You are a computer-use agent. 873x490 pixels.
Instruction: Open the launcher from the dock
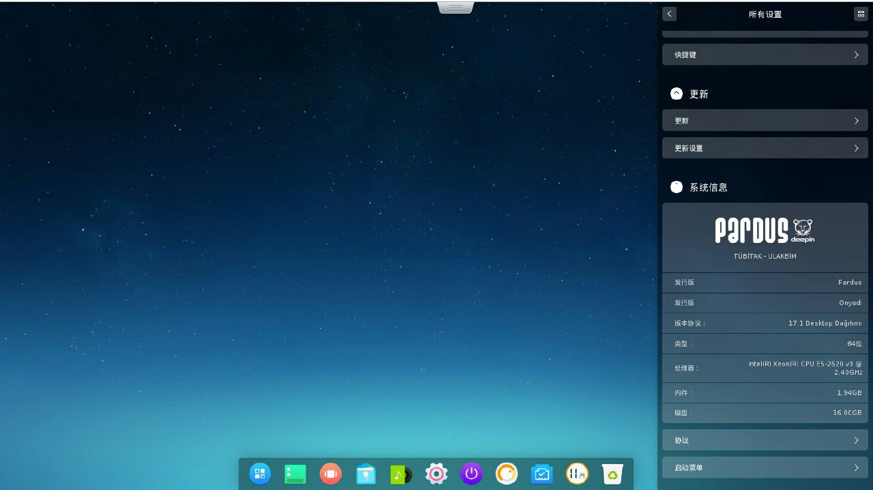coord(260,473)
